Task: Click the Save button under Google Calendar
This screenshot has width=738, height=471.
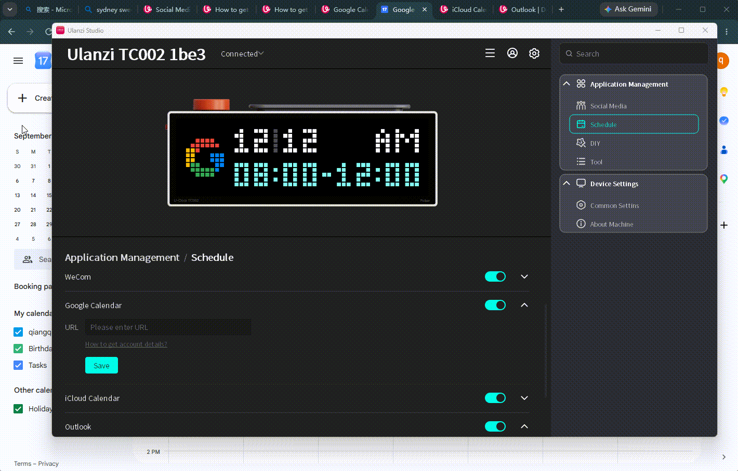Action: (x=101, y=365)
